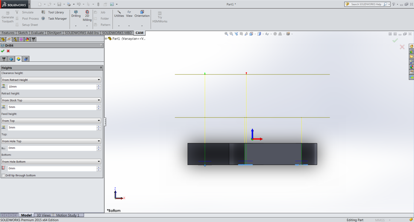Switch to the Drill4 Tool tab

[x=4, y=59]
